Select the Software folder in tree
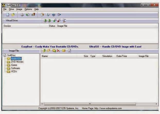Viewport: 160px width, 114px height. (x=15, y=68)
